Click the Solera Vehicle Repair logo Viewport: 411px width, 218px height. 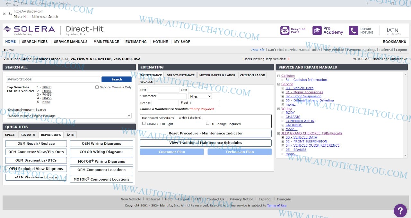[29, 30]
